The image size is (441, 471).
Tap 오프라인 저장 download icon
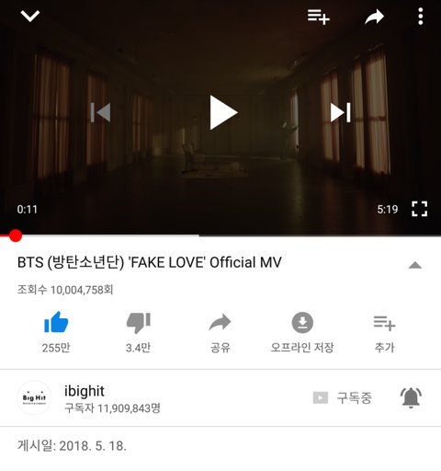[302, 323]
